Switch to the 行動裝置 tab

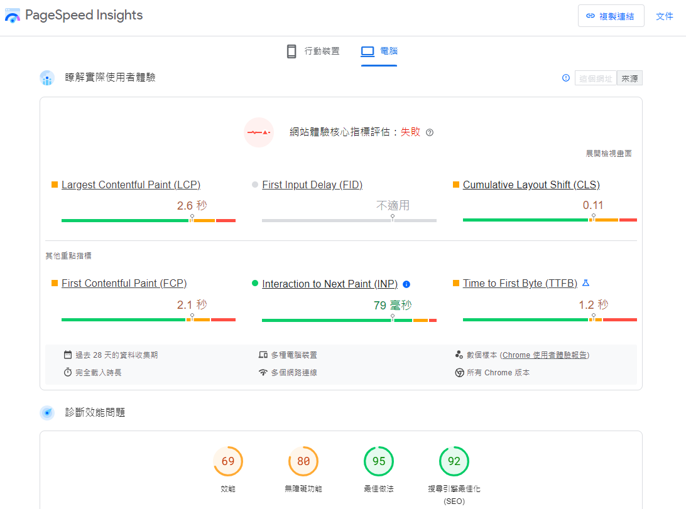point(313,51)
